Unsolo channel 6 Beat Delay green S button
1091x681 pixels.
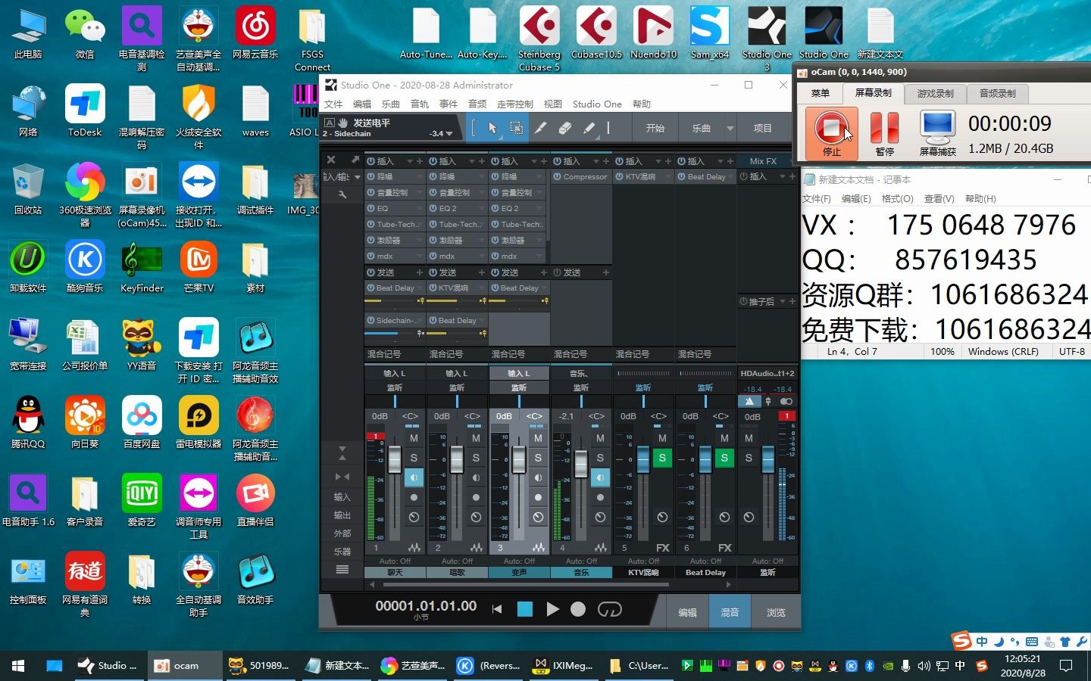(x=724, y=458)
